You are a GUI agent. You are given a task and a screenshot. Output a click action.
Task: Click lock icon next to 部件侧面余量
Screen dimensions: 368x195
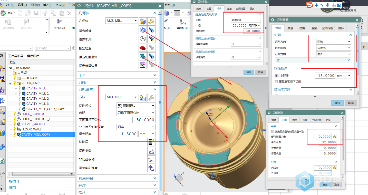coord(334,137)
